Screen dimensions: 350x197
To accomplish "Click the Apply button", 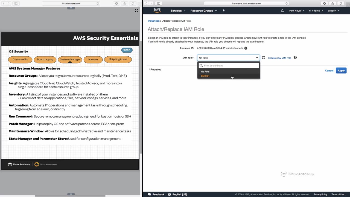I will point(341,71).
